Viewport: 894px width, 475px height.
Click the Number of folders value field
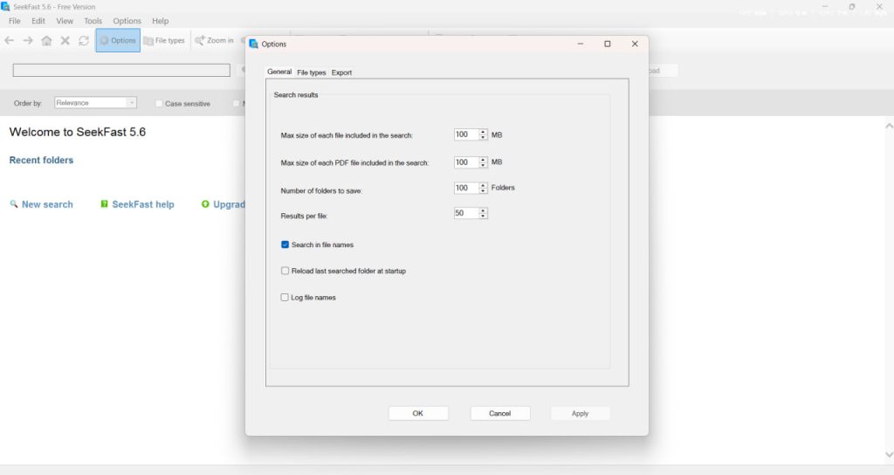pos(466,189)
